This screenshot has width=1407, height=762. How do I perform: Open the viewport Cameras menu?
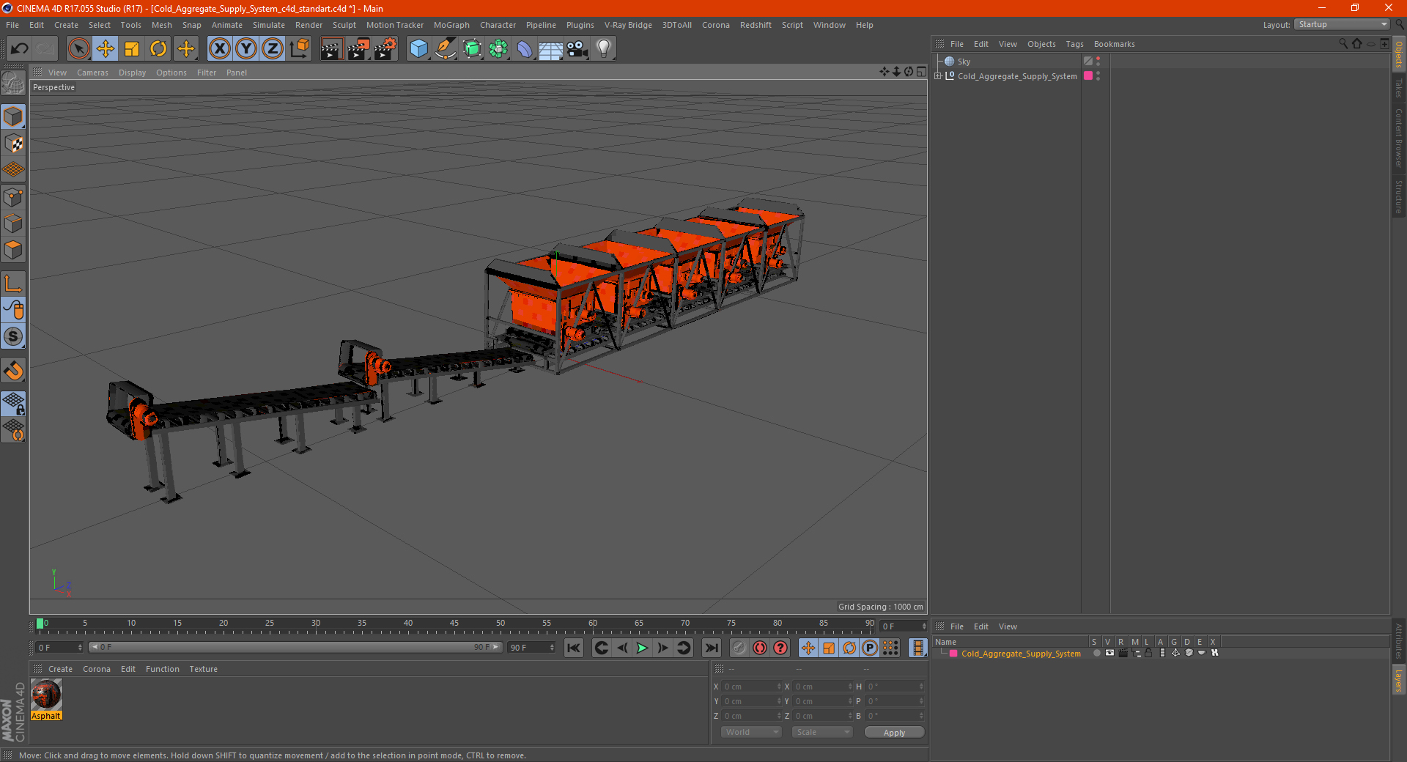click(92, 73)
